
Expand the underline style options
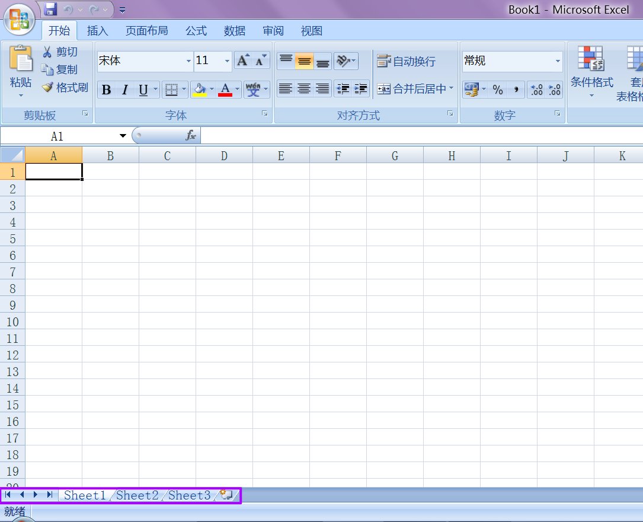pos(155,89)
